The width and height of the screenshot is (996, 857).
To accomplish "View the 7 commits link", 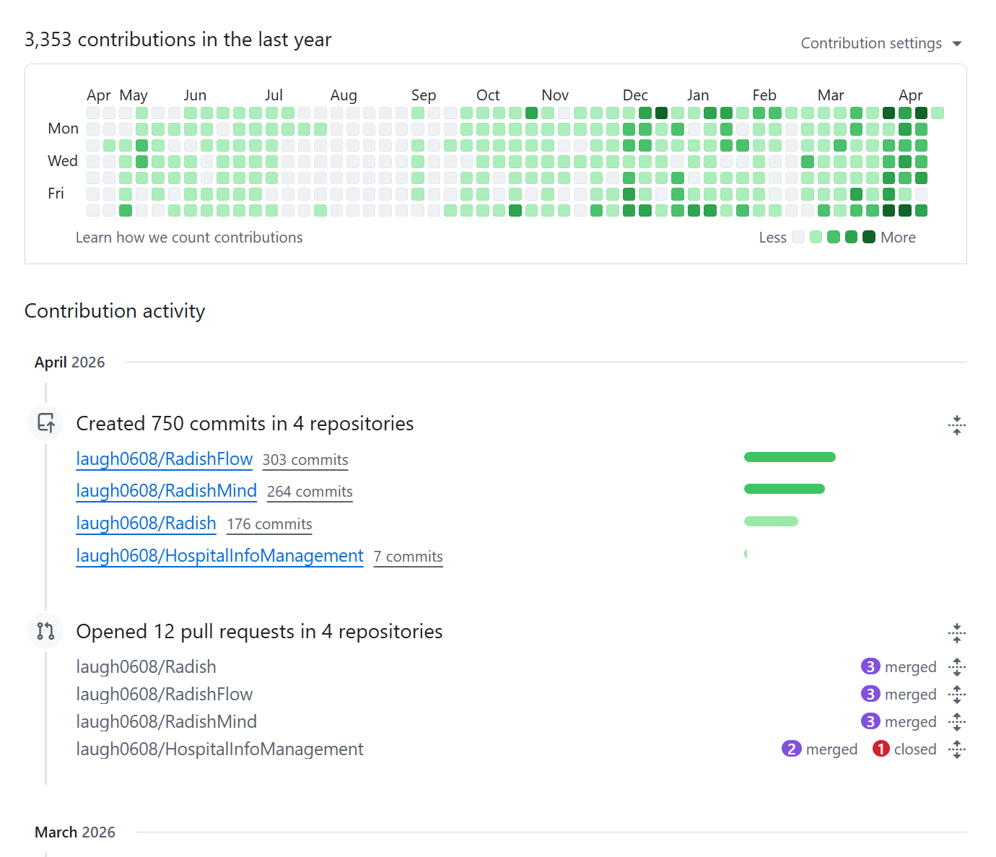I will tap(408, 557).
